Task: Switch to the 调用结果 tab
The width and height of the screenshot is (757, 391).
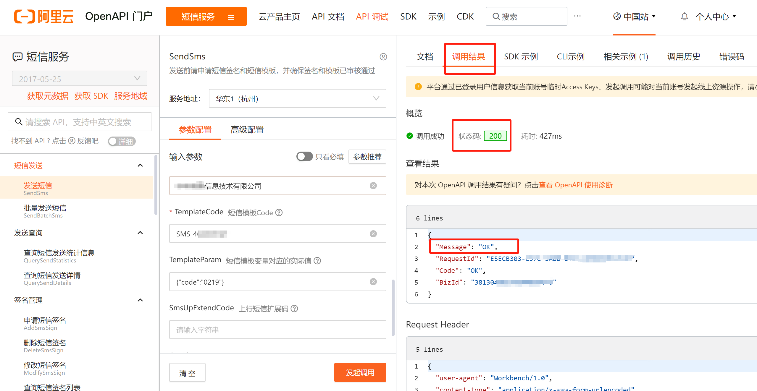Action: (x=469, y=56)
